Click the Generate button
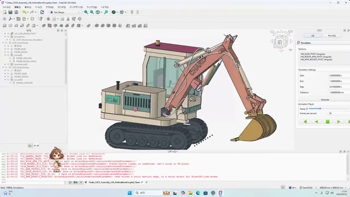This screenshot has height=197, width=350. [x=325, y=100]
